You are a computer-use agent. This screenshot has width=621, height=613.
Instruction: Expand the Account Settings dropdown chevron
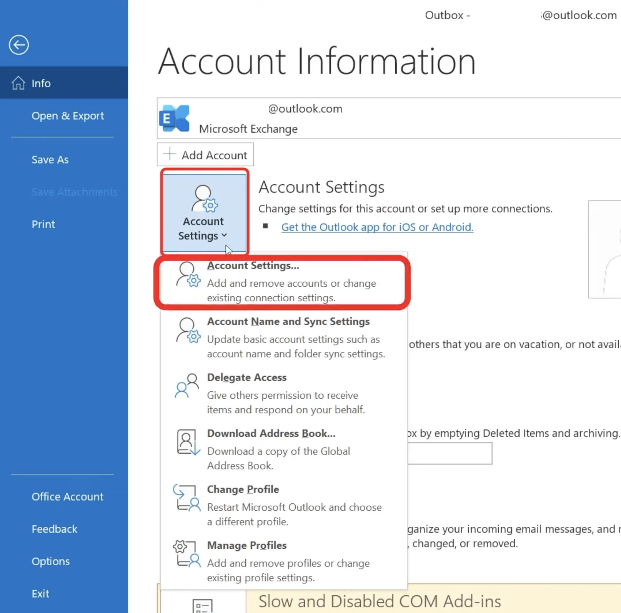pyautogui.click(x=225, y=235)
